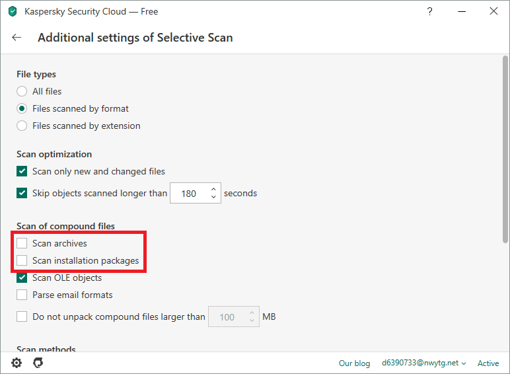
Task: Disable Scan OLE objects
Action: coord(22,278)
